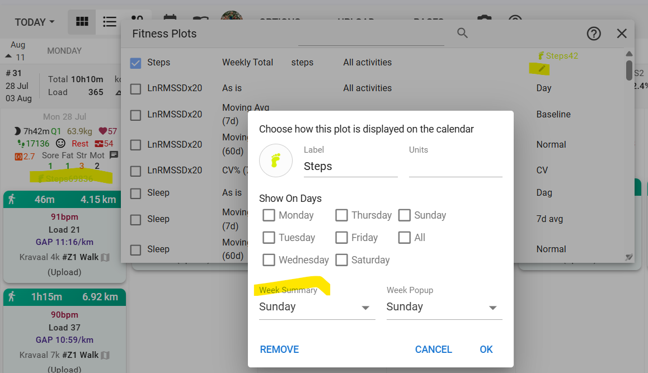Open the Week Summary dropdown
648x373 pixels.
(x=317, y=307)
